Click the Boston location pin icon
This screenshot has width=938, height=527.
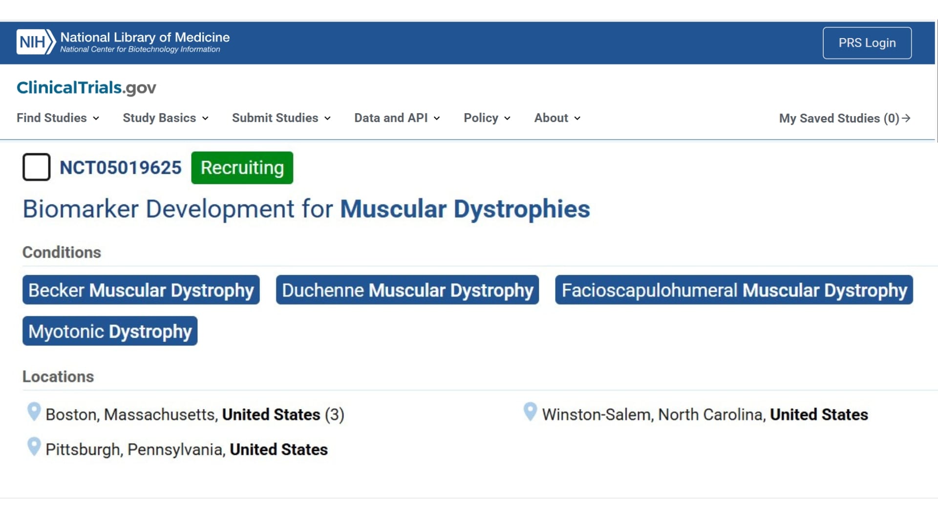tap(34, 412)
